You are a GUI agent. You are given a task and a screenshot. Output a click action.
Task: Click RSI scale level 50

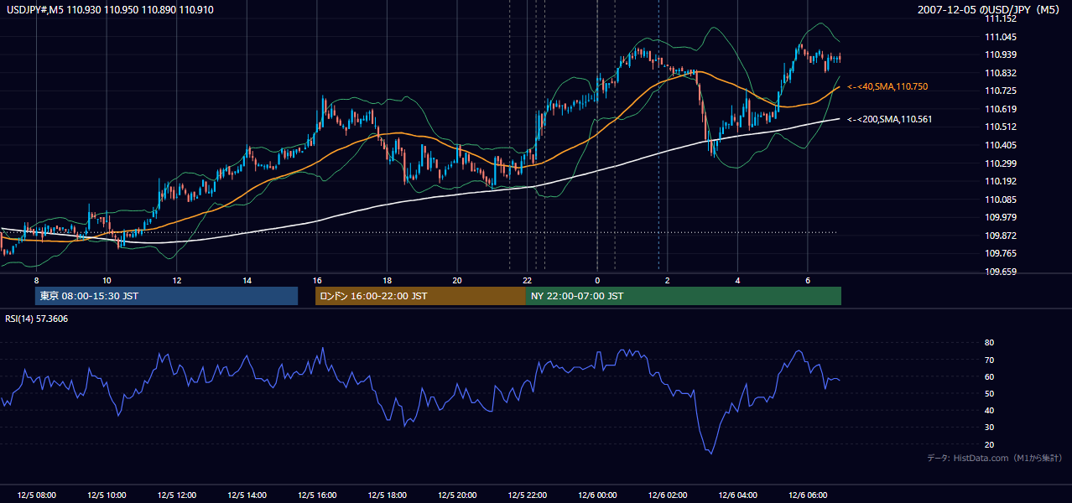[x=989, y=393]
